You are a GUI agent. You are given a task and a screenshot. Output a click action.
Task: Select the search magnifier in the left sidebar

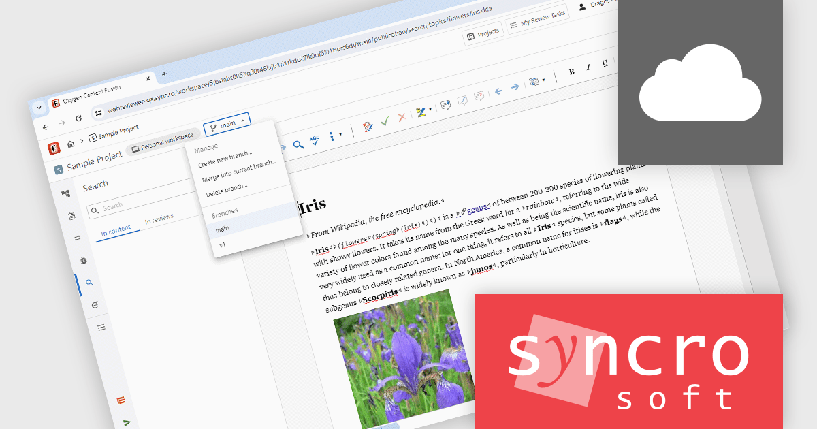click(89, 283)
